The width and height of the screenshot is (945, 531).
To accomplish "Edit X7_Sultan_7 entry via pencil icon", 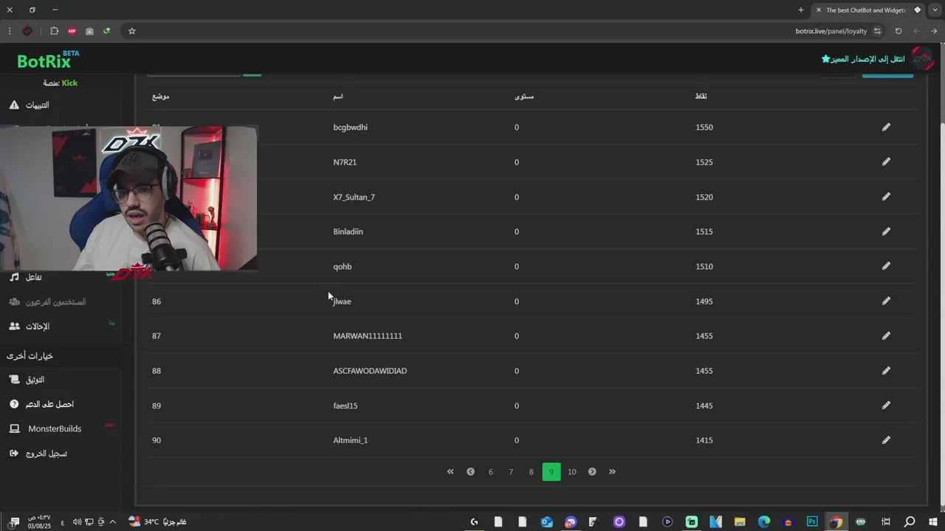I will (x=886, y=196).
